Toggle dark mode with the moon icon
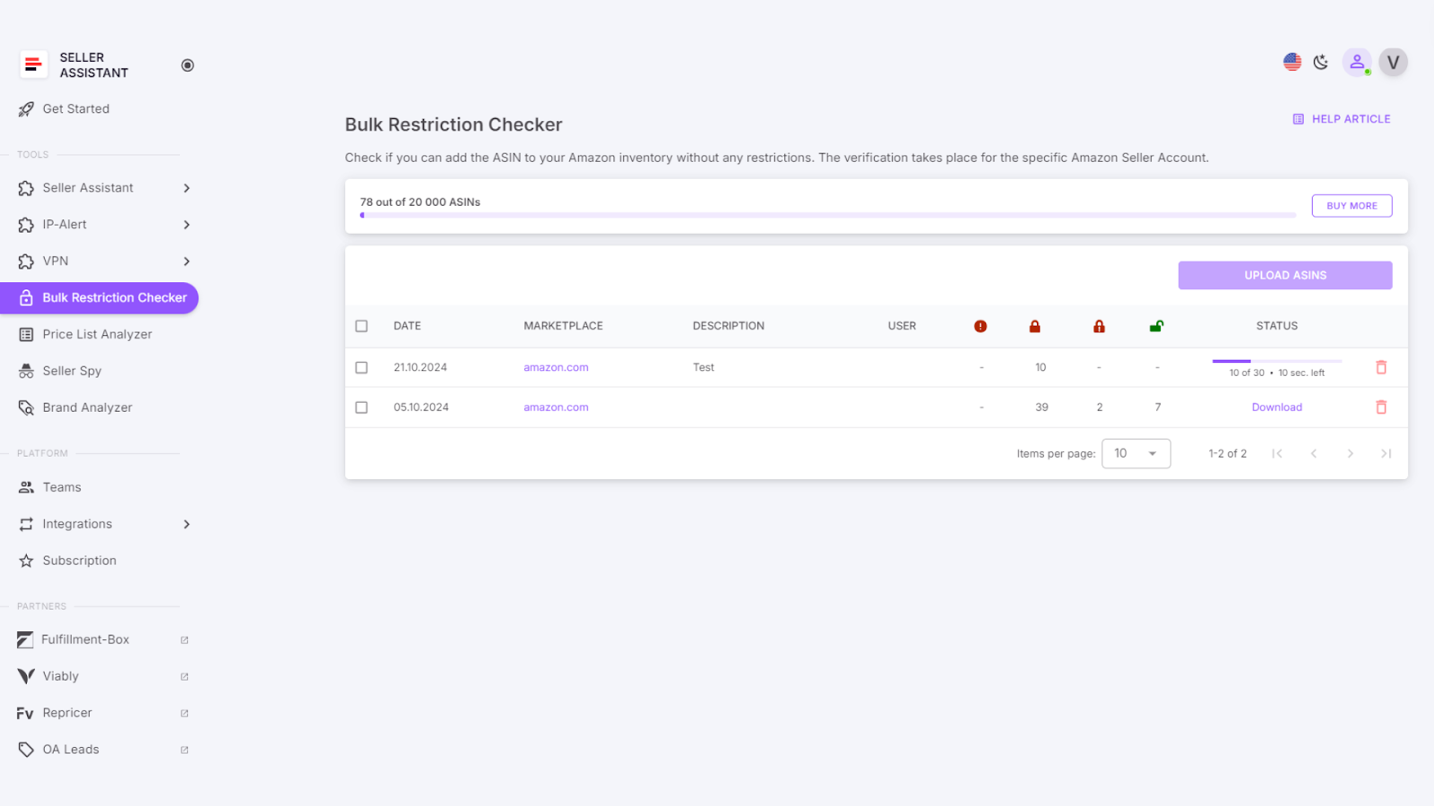 [1320, 62]
